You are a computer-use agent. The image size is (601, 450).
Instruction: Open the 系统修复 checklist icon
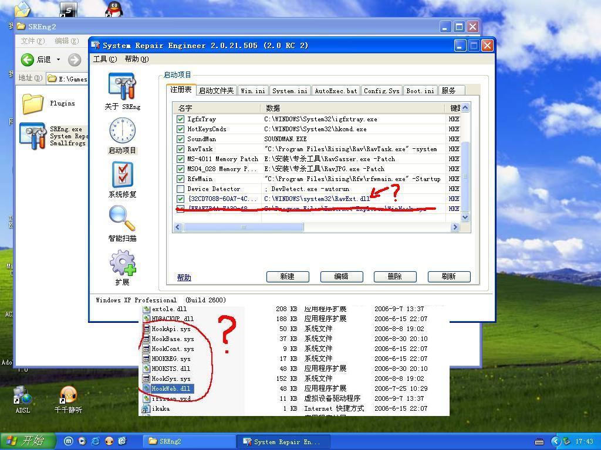[x=122, y=175]
